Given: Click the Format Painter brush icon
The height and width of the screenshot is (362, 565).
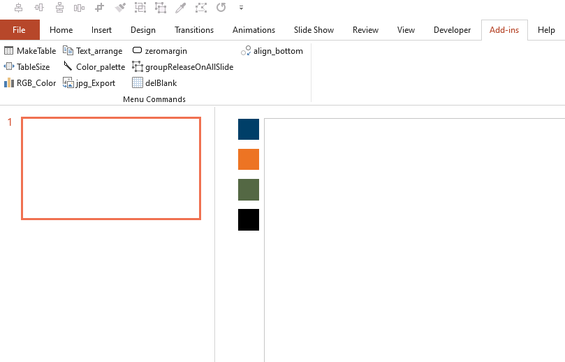Looking at the screenshot, I should [120, 8].
